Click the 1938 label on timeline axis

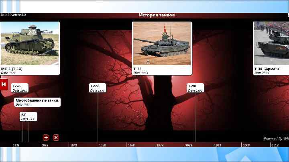tap(45, 145)
